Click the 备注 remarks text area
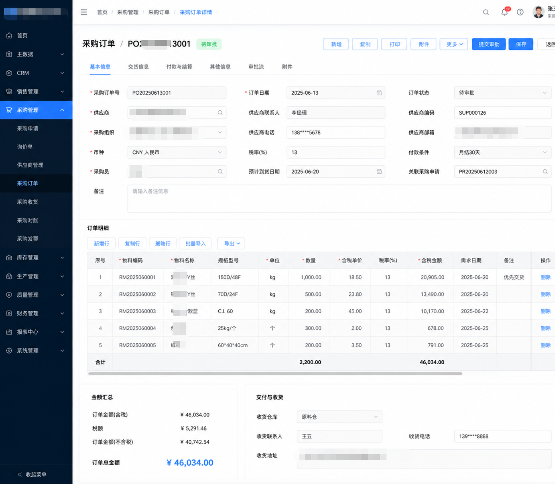This screenshot has height=484, width=555. click(339, 198)
